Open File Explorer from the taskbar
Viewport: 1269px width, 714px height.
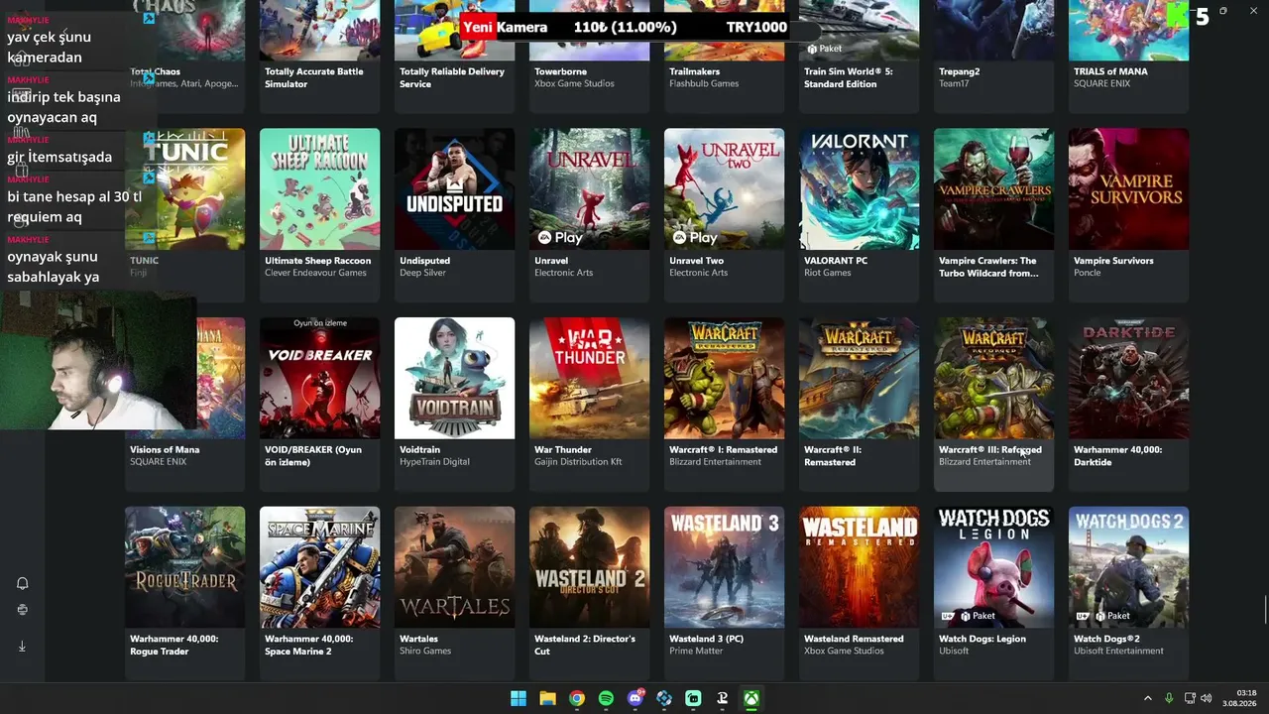tap(547, 698)
